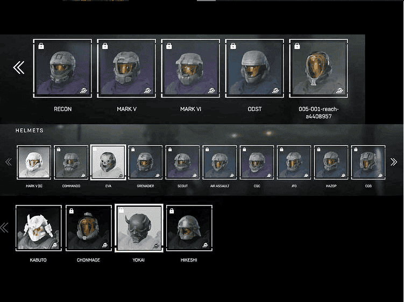Pick the CHONMAGE helmet

point(89,228)
